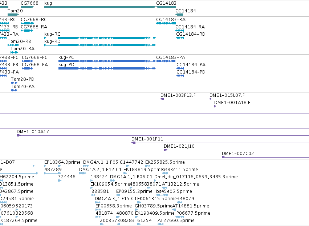Click the DMG1A.2_1.E12.C1 EST label

click(100, 170)
